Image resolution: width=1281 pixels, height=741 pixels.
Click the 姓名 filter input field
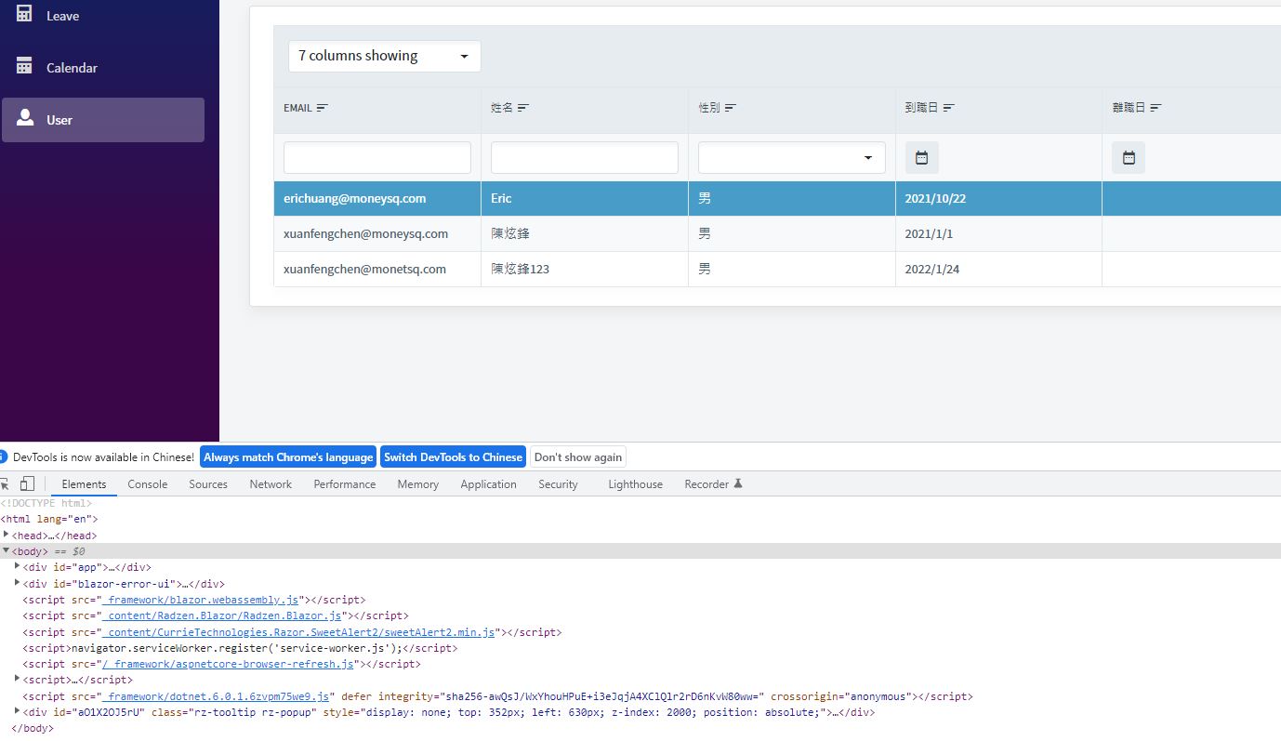pos(585,158)
